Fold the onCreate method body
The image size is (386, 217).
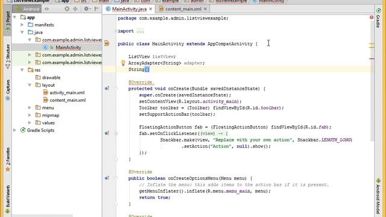(x=116, y=89)
